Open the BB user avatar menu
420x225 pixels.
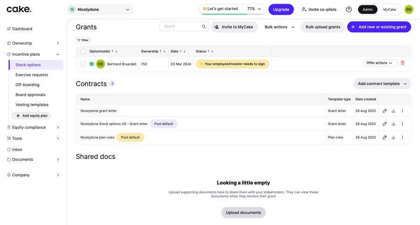tap(409, 9)
